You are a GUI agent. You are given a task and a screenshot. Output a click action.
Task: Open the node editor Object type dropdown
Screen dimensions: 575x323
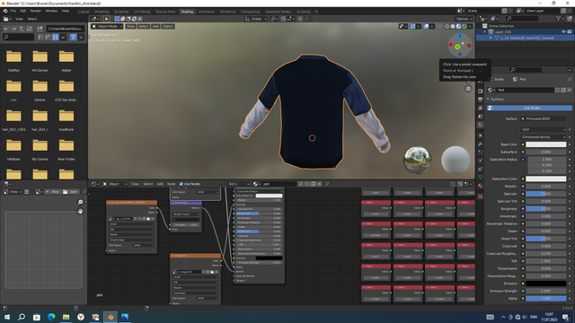click(x=115, y=184)
